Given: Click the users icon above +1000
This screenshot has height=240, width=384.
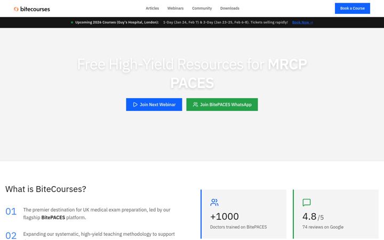Looking at the screenshot, I should click(214, 202).
